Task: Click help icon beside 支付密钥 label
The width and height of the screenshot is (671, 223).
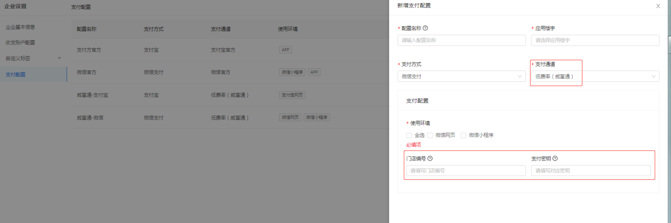Action: [555, 158]
